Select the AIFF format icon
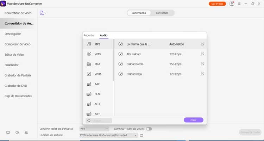The height and width of the screenshot is (141, 264). 89,114
